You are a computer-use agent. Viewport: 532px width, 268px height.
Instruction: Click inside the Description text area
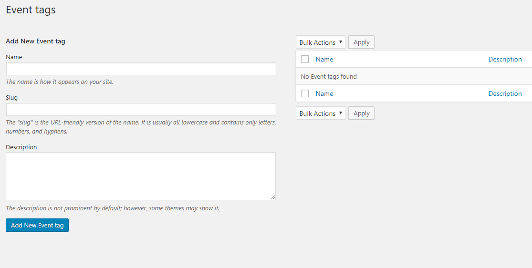[x=141, y=176]
